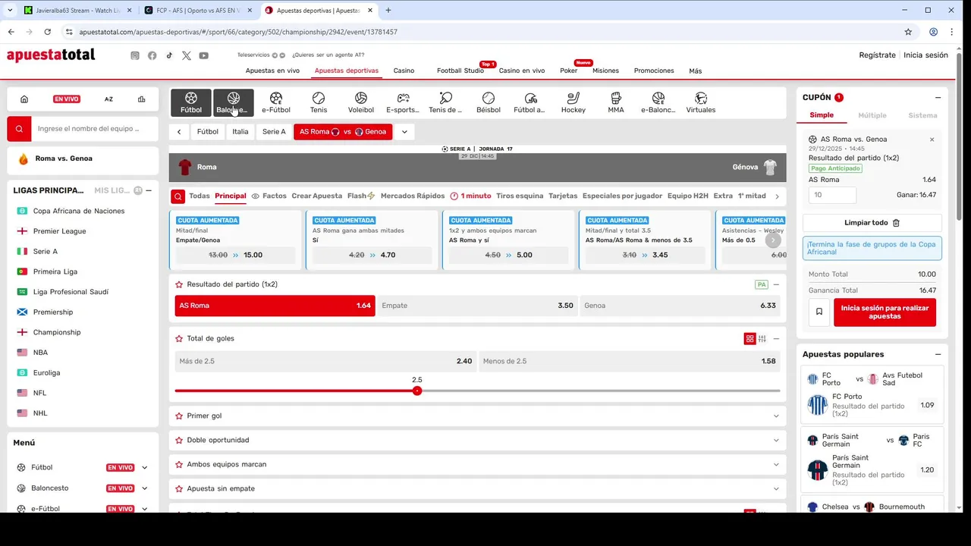
Task: Switch Total de goles to grid view
Action: [x=749, y=339]
